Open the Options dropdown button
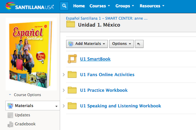Viewport: 196px width, 130px height. pos(122,44)
